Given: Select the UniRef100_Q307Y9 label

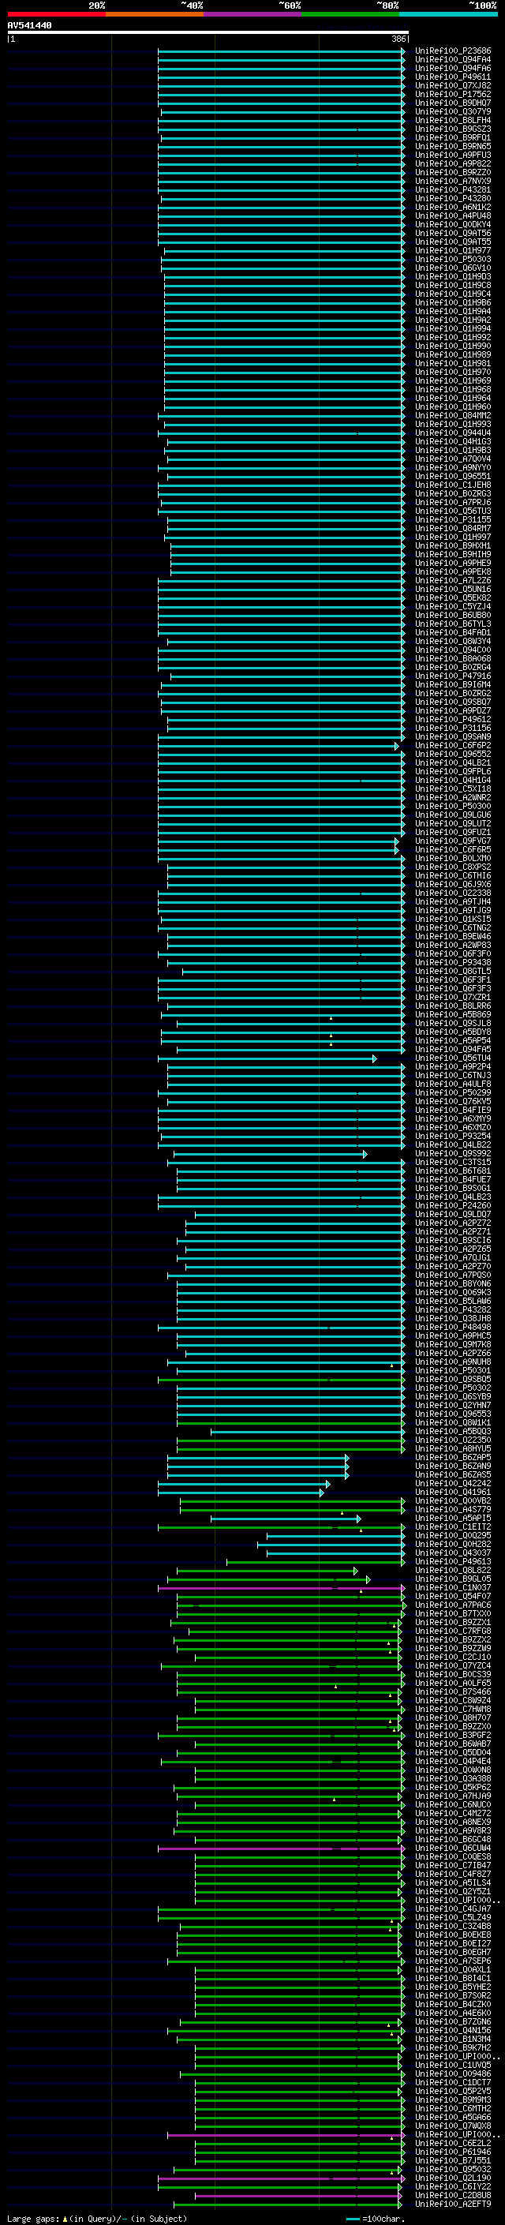Looking at the screenshot, I should tap(453, 111).
